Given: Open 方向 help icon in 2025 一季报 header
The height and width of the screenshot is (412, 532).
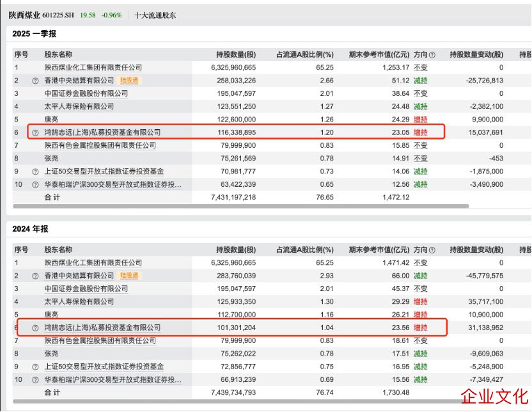Looking at the screenshot, I should click(432, 54).
